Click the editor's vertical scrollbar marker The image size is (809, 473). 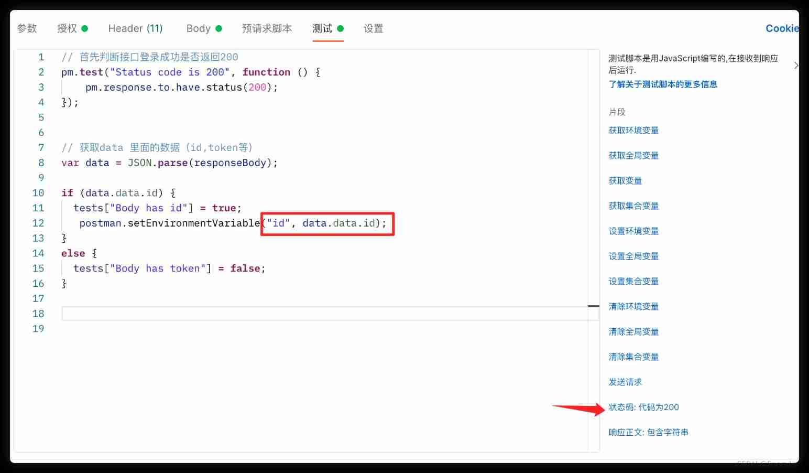(x=594, y=306)
